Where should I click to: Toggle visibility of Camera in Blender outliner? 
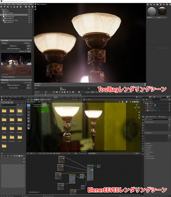pyautogui.click(x=169, y=105)
